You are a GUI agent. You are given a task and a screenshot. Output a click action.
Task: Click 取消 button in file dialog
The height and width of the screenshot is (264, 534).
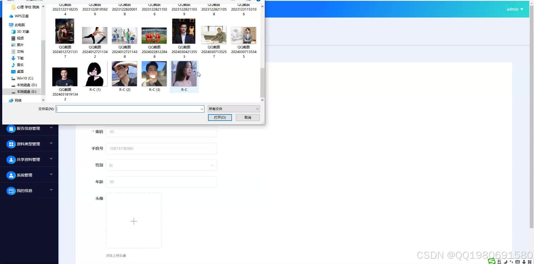[248, 118]
